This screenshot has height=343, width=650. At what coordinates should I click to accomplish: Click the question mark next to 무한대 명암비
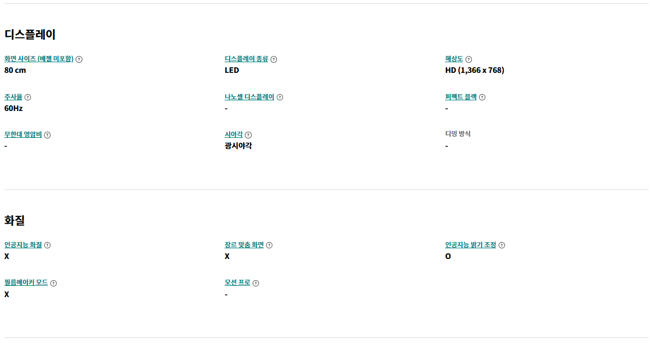47,135
